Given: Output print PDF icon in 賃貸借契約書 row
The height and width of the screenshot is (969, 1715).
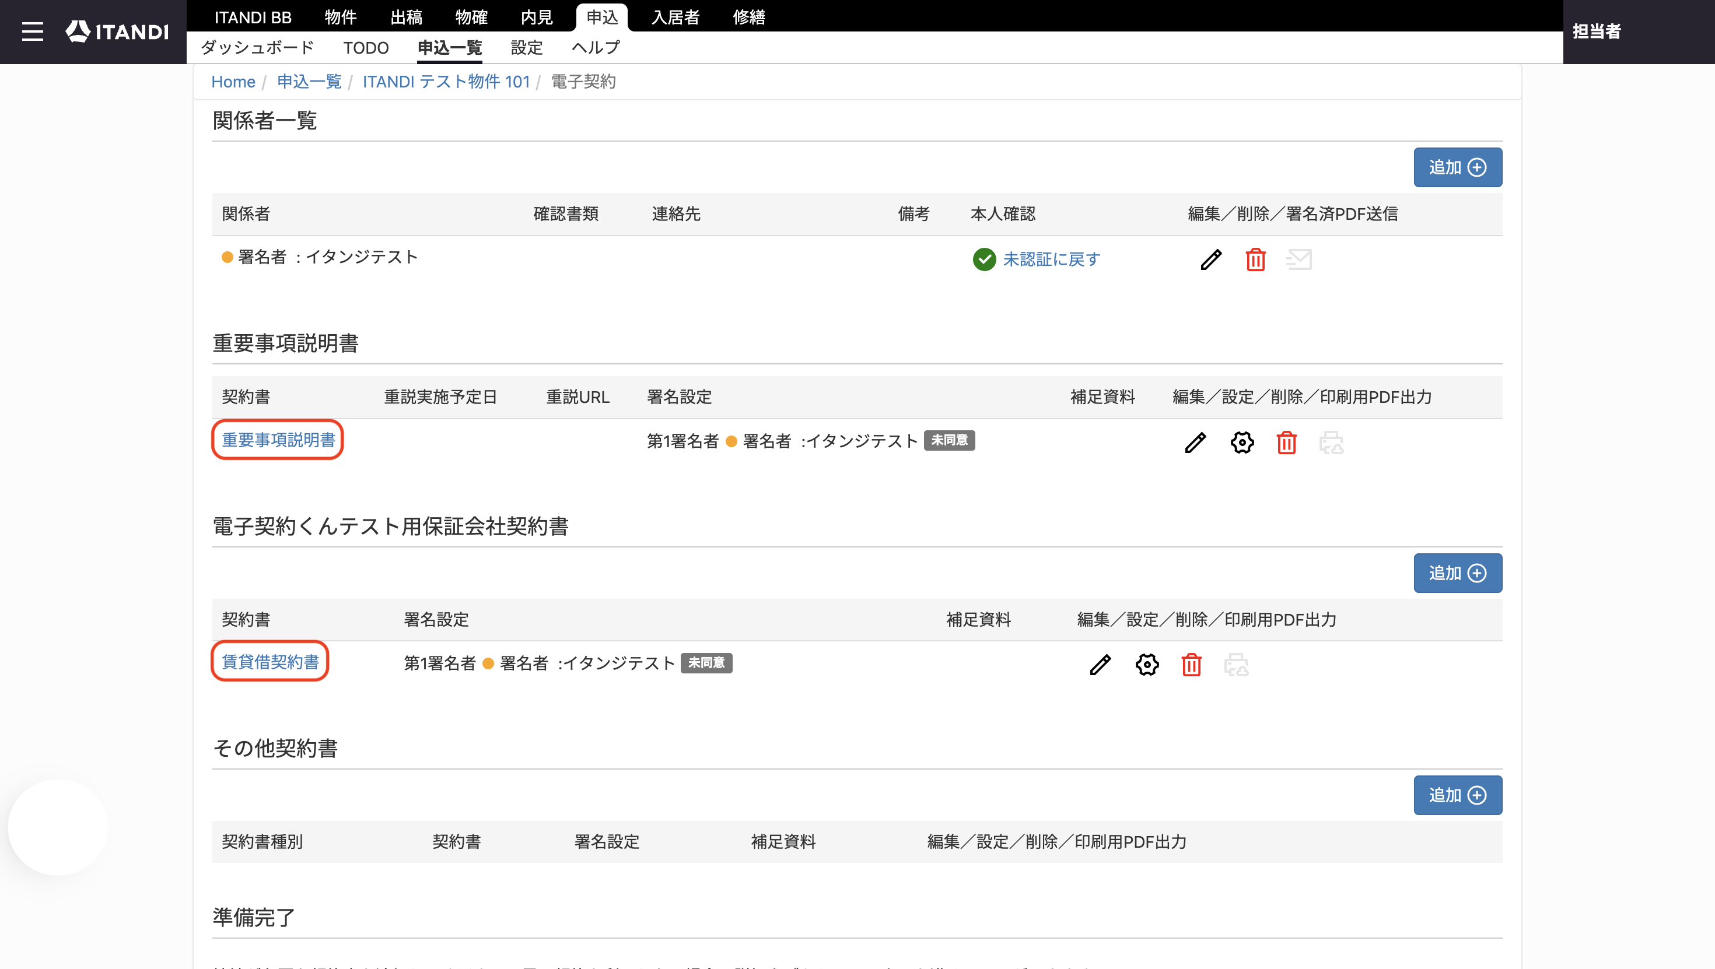Looking at the screenshot, I should tap(1235, 665).
